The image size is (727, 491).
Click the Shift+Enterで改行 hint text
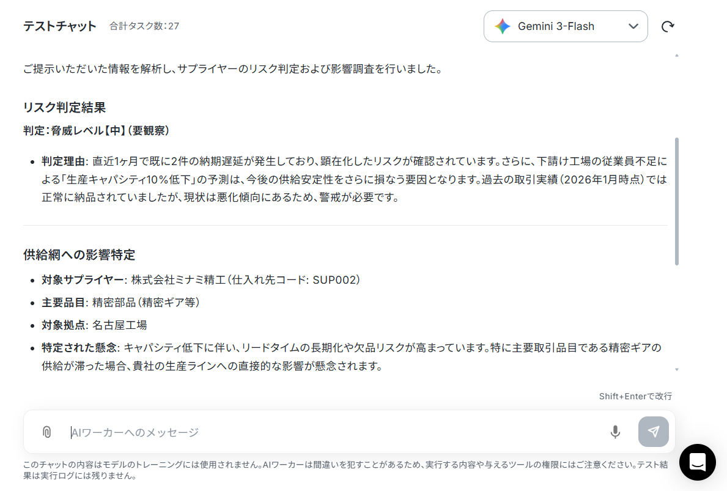pos(635,396)
